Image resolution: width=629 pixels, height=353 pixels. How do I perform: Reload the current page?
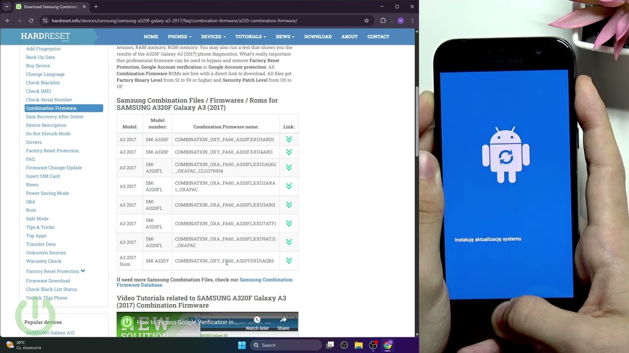31,21
